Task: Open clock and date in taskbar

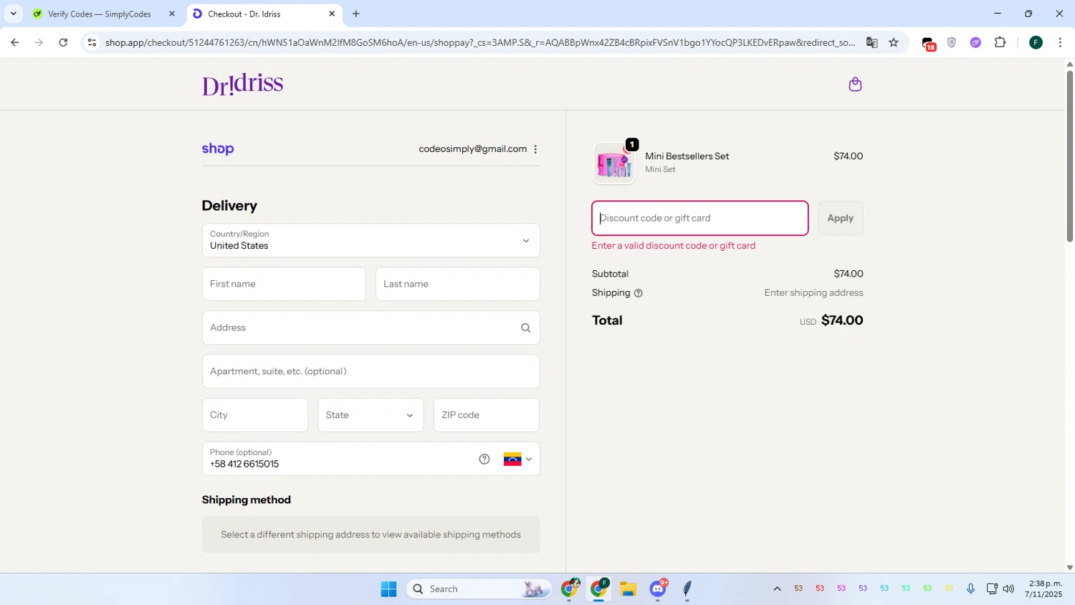Action: (1044, 589)
